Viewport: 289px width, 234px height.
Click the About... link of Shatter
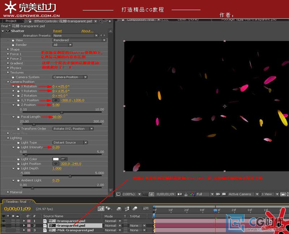tap(87, 31)
